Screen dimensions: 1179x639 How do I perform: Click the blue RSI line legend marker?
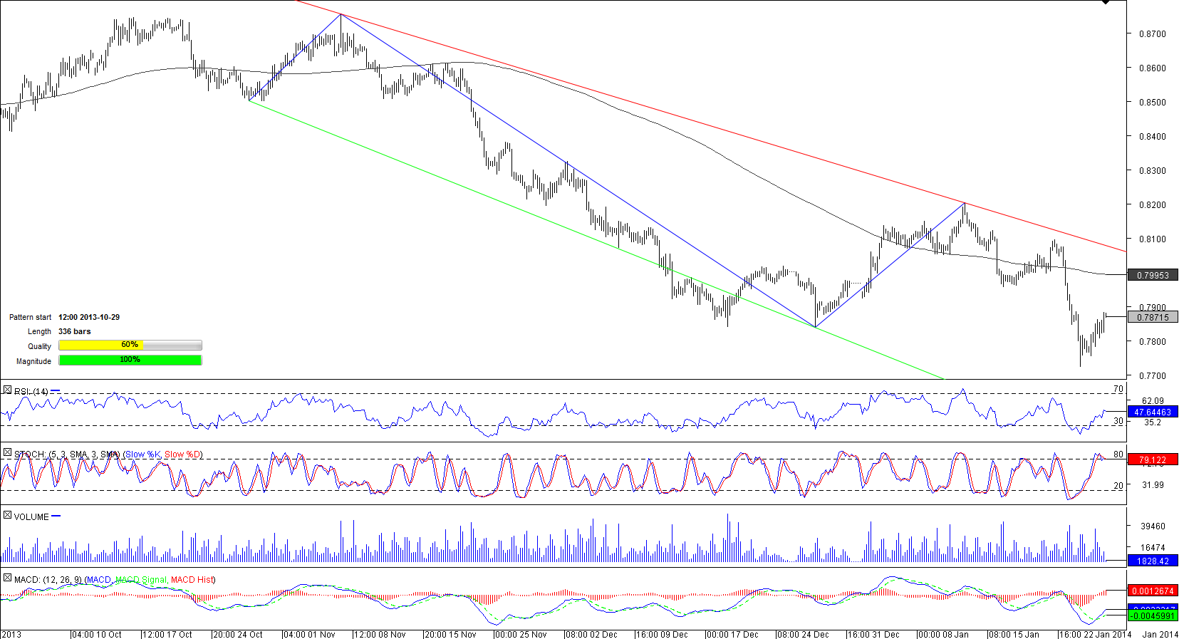[56, 391]
